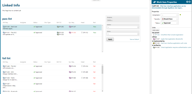Viewport: 192px width, 94px height.
Task: Open the Assignee(s) dropdown in Properties
Action: (170, 15)
